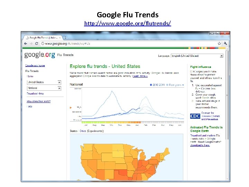Open the Language dropdown
The image size is (249, 187).
tap(197, 56)
